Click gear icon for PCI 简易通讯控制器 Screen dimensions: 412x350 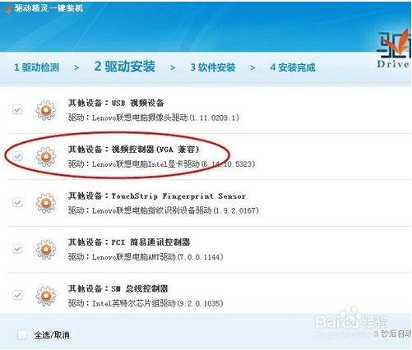coord(46,249)
